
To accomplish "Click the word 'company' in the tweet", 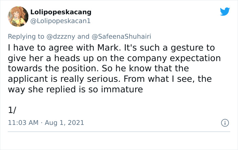I will coord(147,58).
